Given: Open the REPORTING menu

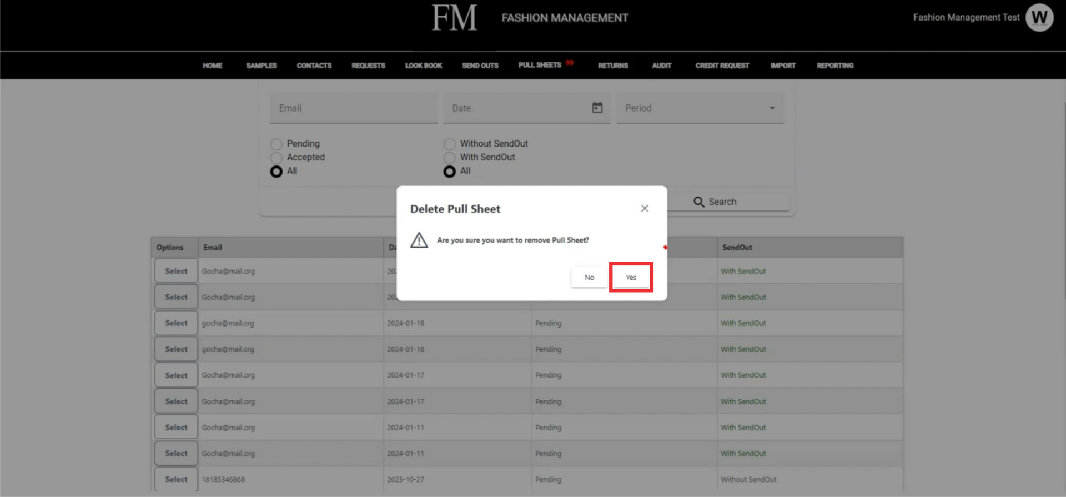Looking at the screenshot, I should click(x=835, y=66).
